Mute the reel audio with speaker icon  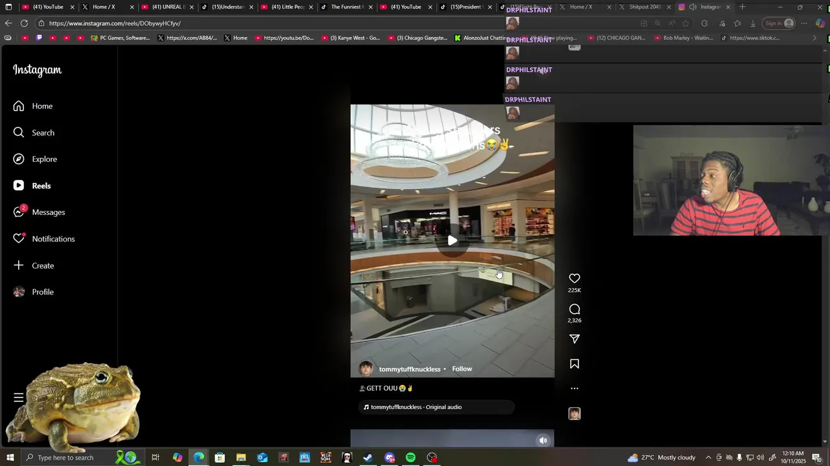point(543,440)
